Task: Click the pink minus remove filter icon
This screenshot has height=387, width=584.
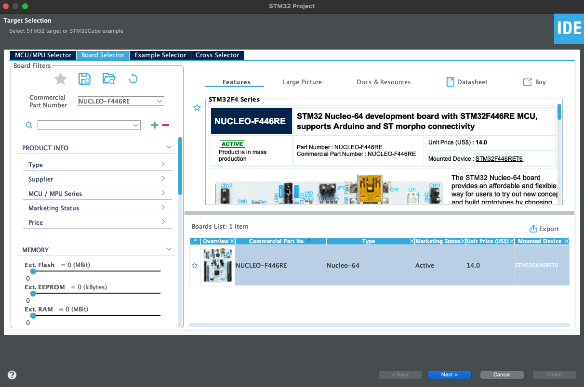Action: point(166,125)
